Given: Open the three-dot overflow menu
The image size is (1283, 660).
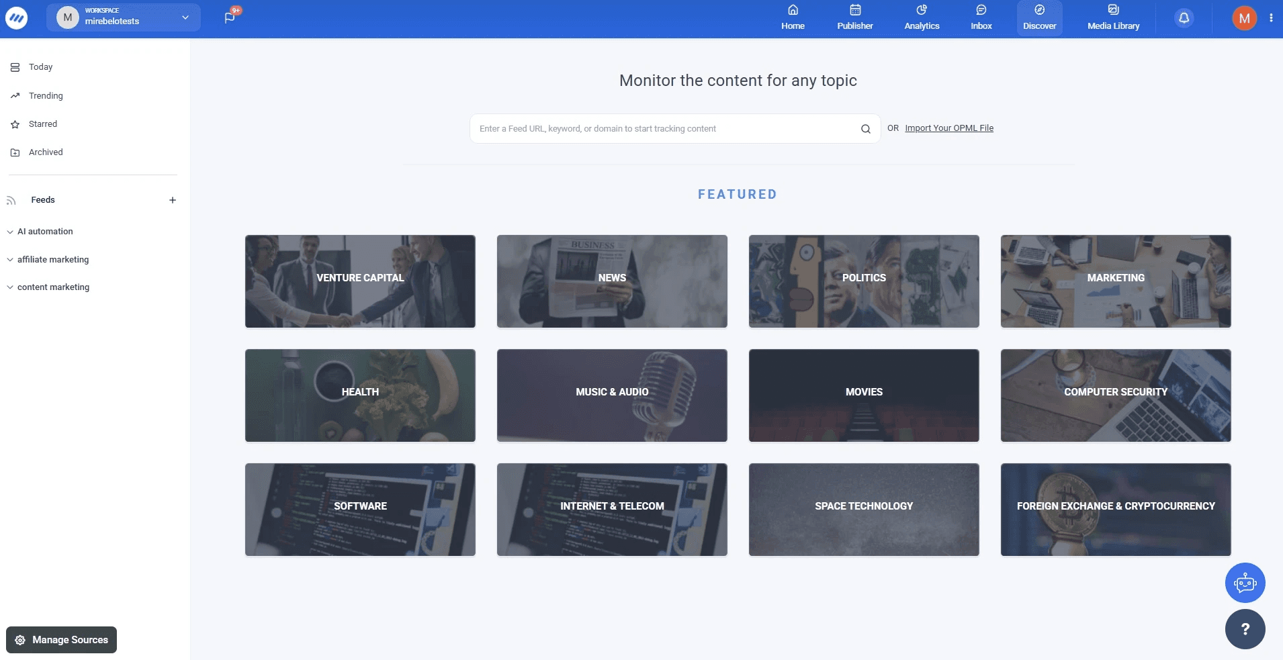Looking at the screenshot, I should (1270, 17).
